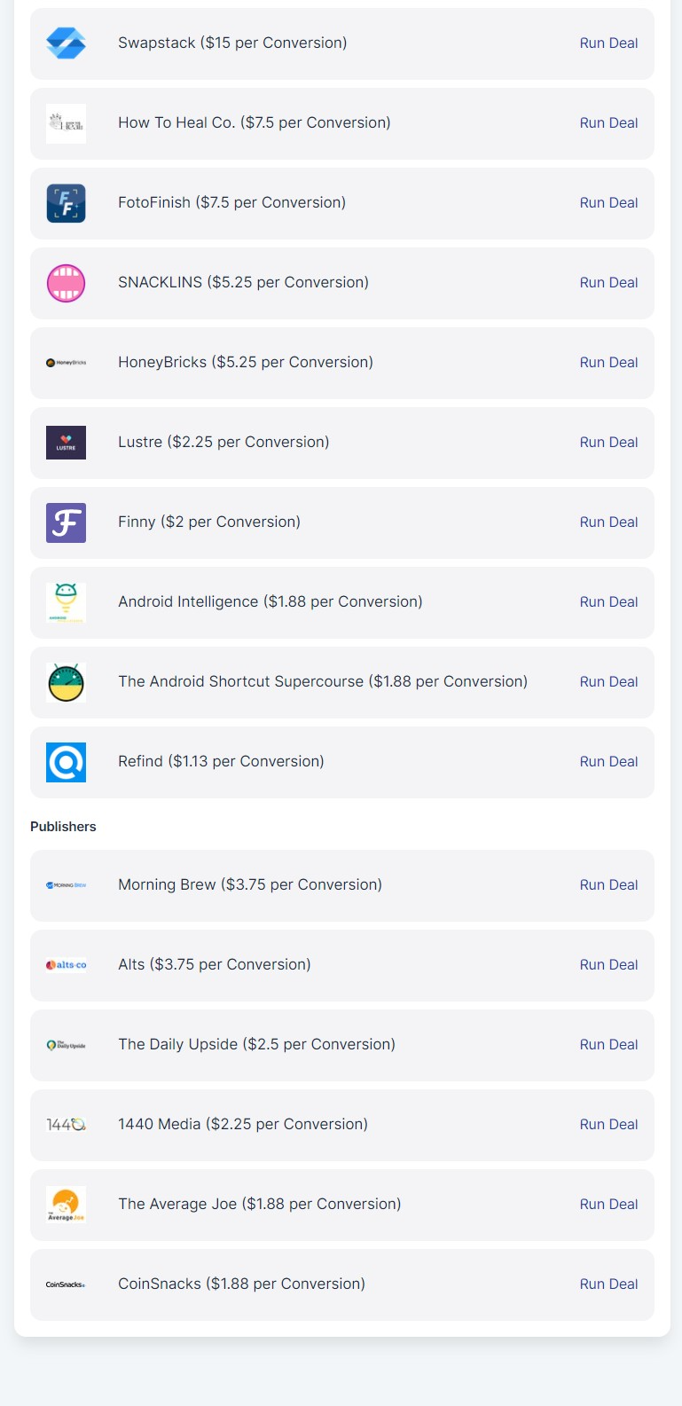This screenshot has width=682, height=1406.
Task: Run Deal for How To Heal Co.
Action: (608, 123)
